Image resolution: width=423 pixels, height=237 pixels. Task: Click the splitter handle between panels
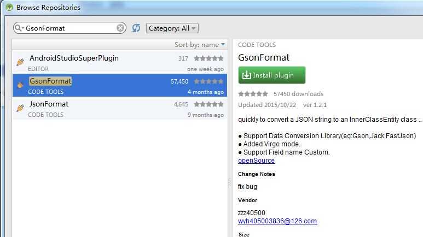(230, 183)
